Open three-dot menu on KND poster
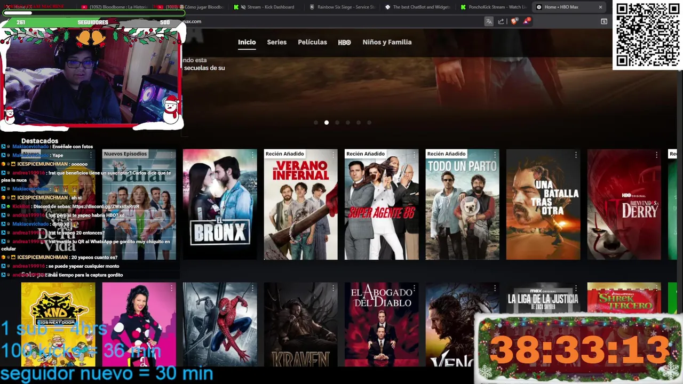The height and width of the screenshot is (384, 683). click(x=91, y=288)
